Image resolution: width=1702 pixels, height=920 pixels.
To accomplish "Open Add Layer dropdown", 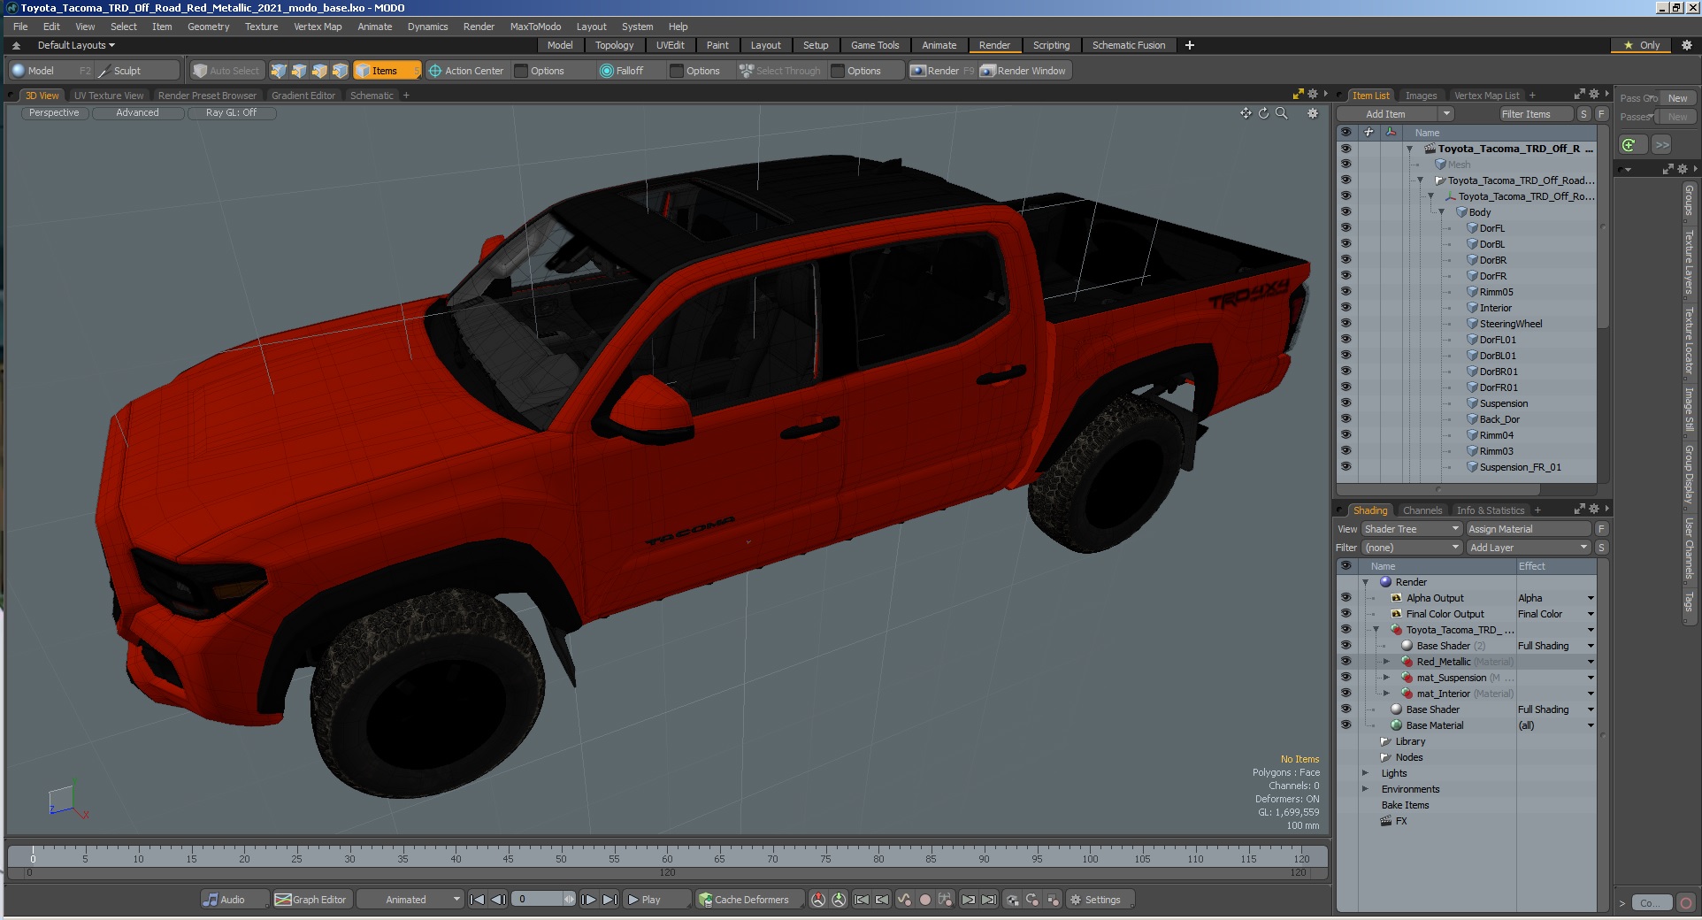I will [1529, 548].
